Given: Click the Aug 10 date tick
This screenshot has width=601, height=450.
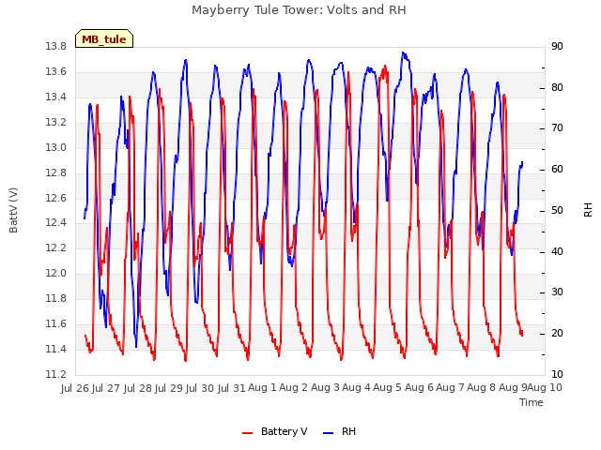Looking at the screenshot, I should [545, 387].
